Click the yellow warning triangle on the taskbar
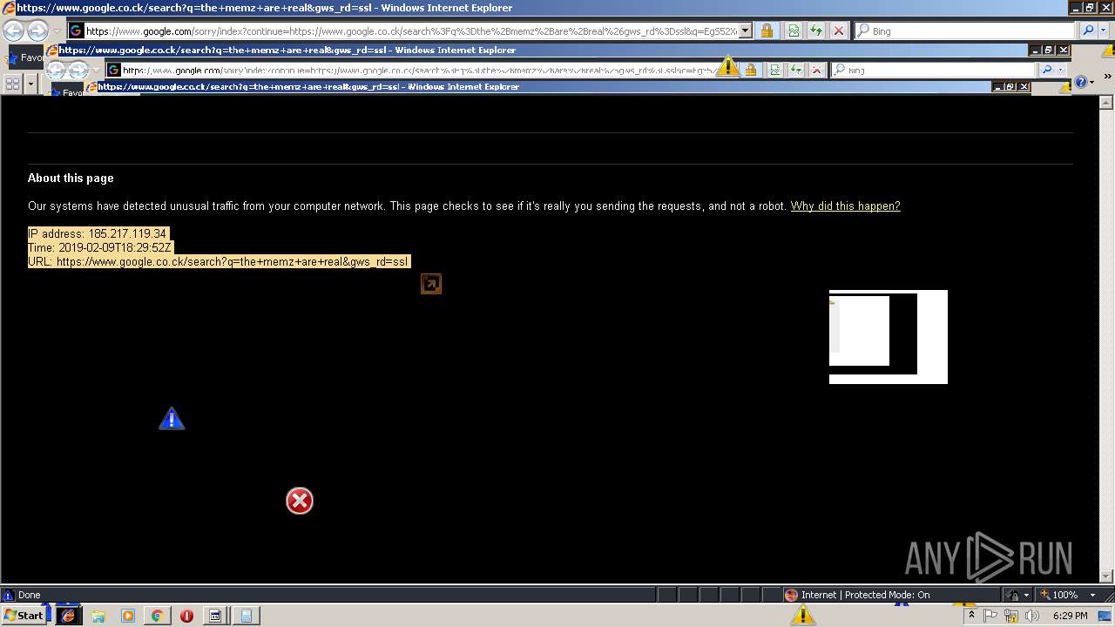The width and height of the screenshot is (1115, 627). coord(802,615)
